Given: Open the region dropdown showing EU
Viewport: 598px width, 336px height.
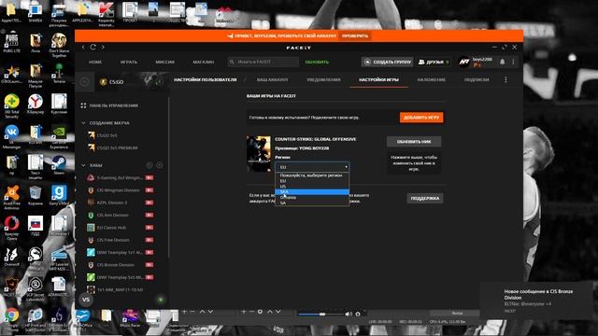Looking at the screenshot, I should 312,167.
